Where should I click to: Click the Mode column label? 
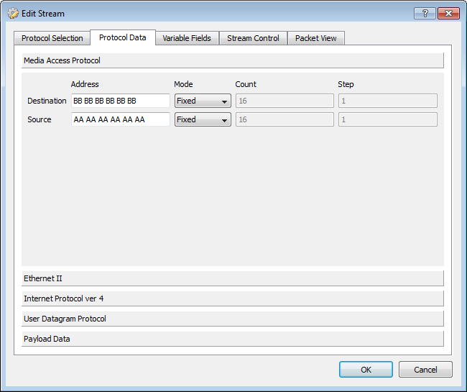[x=183, y=84]
